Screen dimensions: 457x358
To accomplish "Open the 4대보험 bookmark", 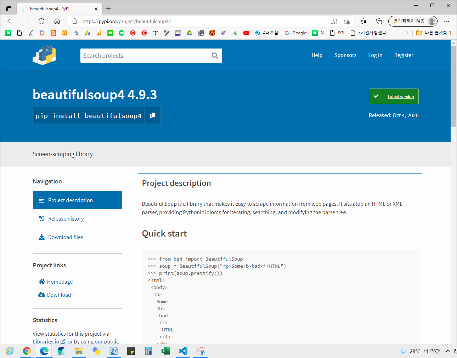I will tap(266, 33).
